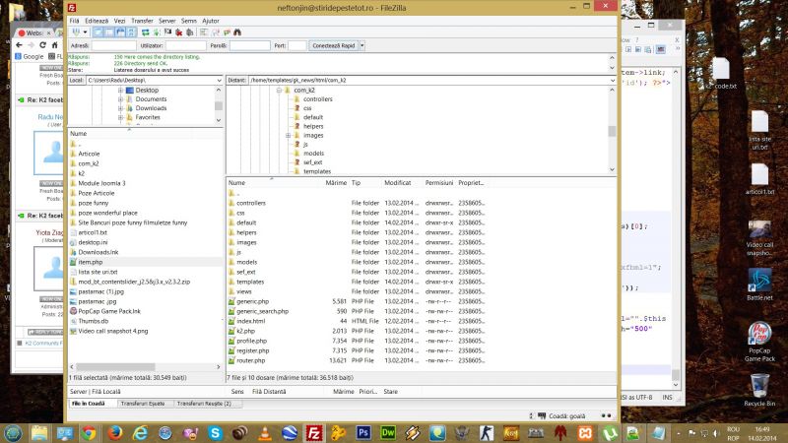Open PopCap Game Pack desktop shortcut

[x=759, y=342]
